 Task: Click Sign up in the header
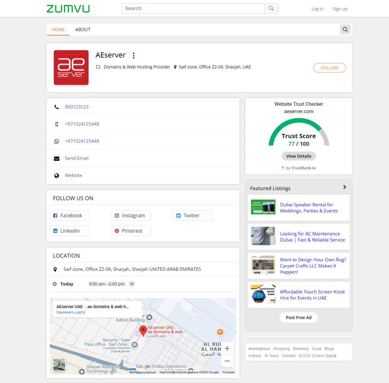click(x=340, y=9)
